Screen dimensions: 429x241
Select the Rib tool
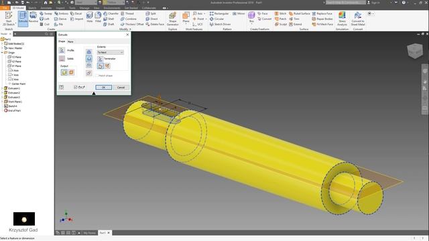[x=58, y=24]
